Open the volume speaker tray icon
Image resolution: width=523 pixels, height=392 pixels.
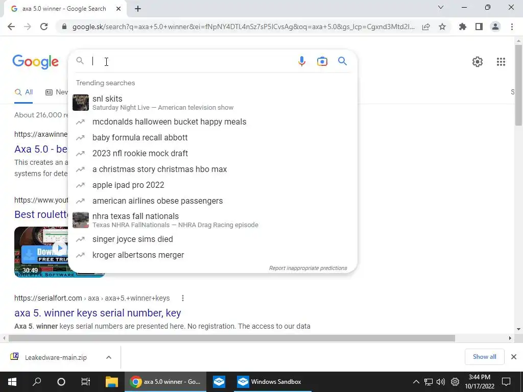(x=441, y=382)
